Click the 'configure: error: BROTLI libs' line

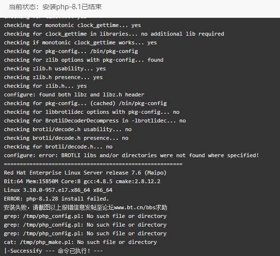(132, 155)
